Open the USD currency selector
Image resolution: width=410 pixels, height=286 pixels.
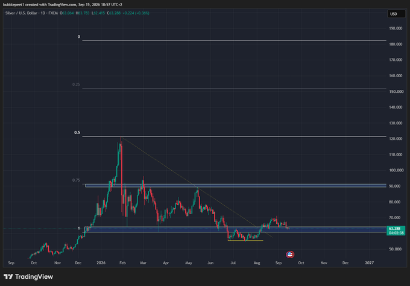pos(396,14)
